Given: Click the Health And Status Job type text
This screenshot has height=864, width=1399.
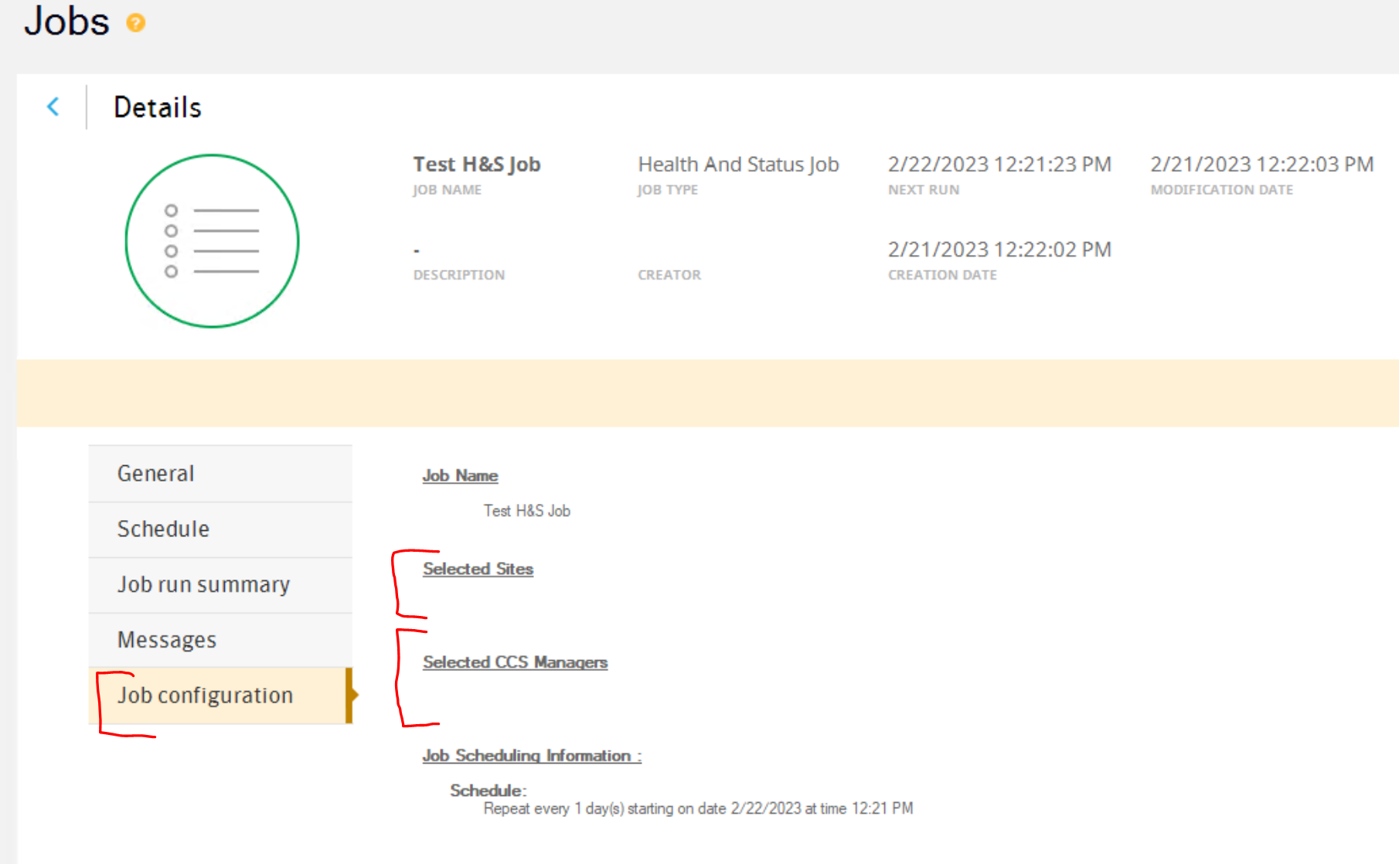Looking at the screenshot, I should click(x=738, y=165).
